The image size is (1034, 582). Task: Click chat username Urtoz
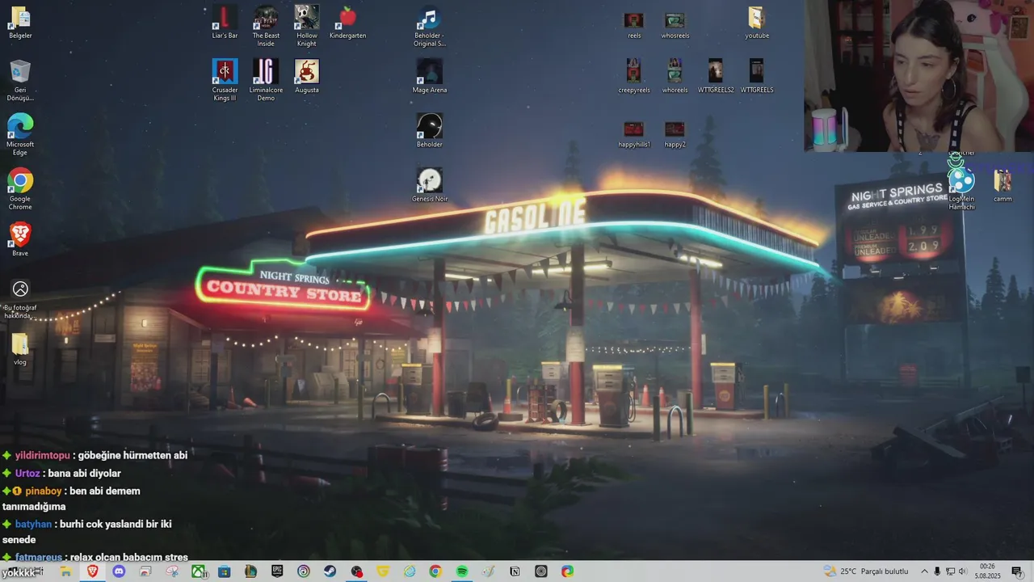(x=27, y=474)
